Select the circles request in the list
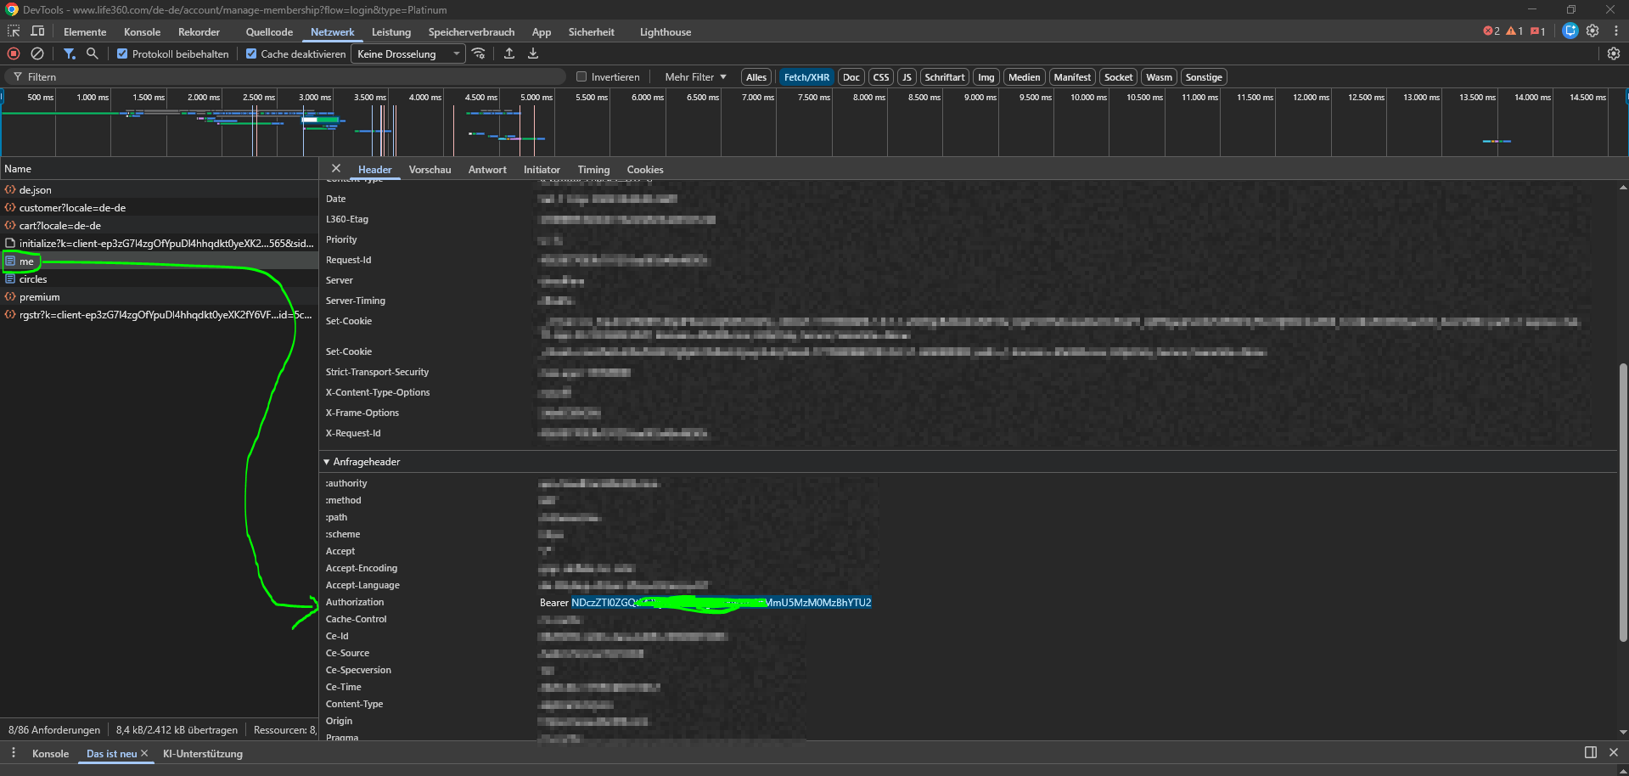Image resolution: width=1629 pixels, height=776 pixels. [33, 279]
